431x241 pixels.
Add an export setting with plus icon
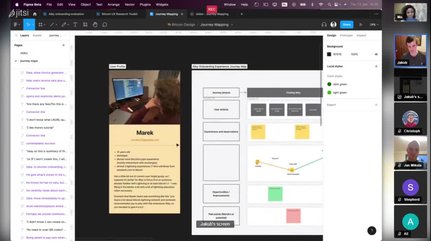pyautogui.click(x=376, y=105)
